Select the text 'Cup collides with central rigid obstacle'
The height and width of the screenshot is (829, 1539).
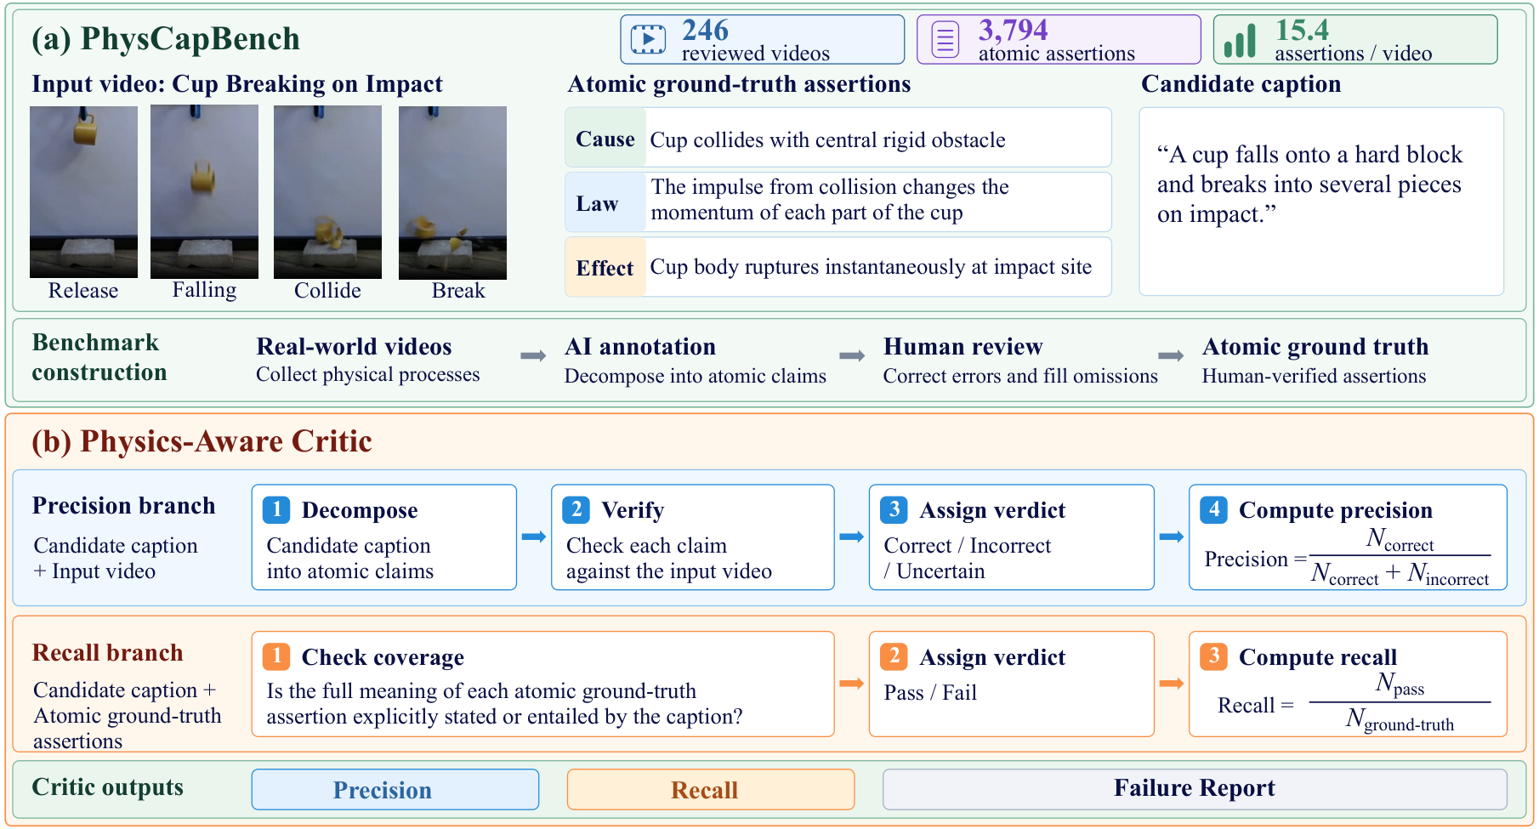(827, 139)
